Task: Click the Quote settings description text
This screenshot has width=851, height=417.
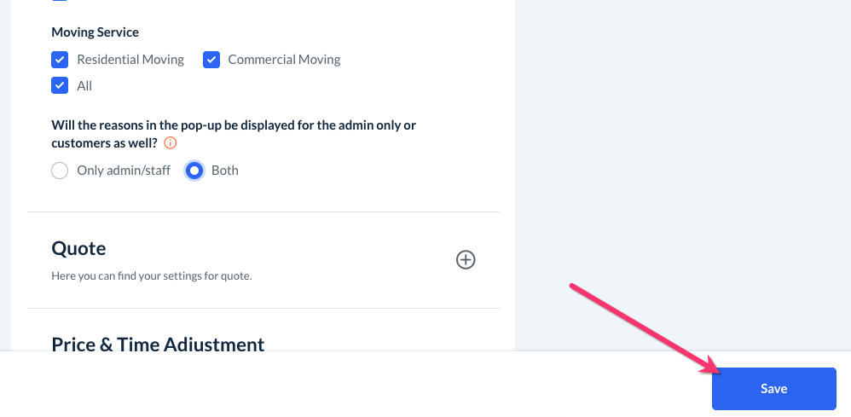Action: pyautogui.click(x=152, y=276)
